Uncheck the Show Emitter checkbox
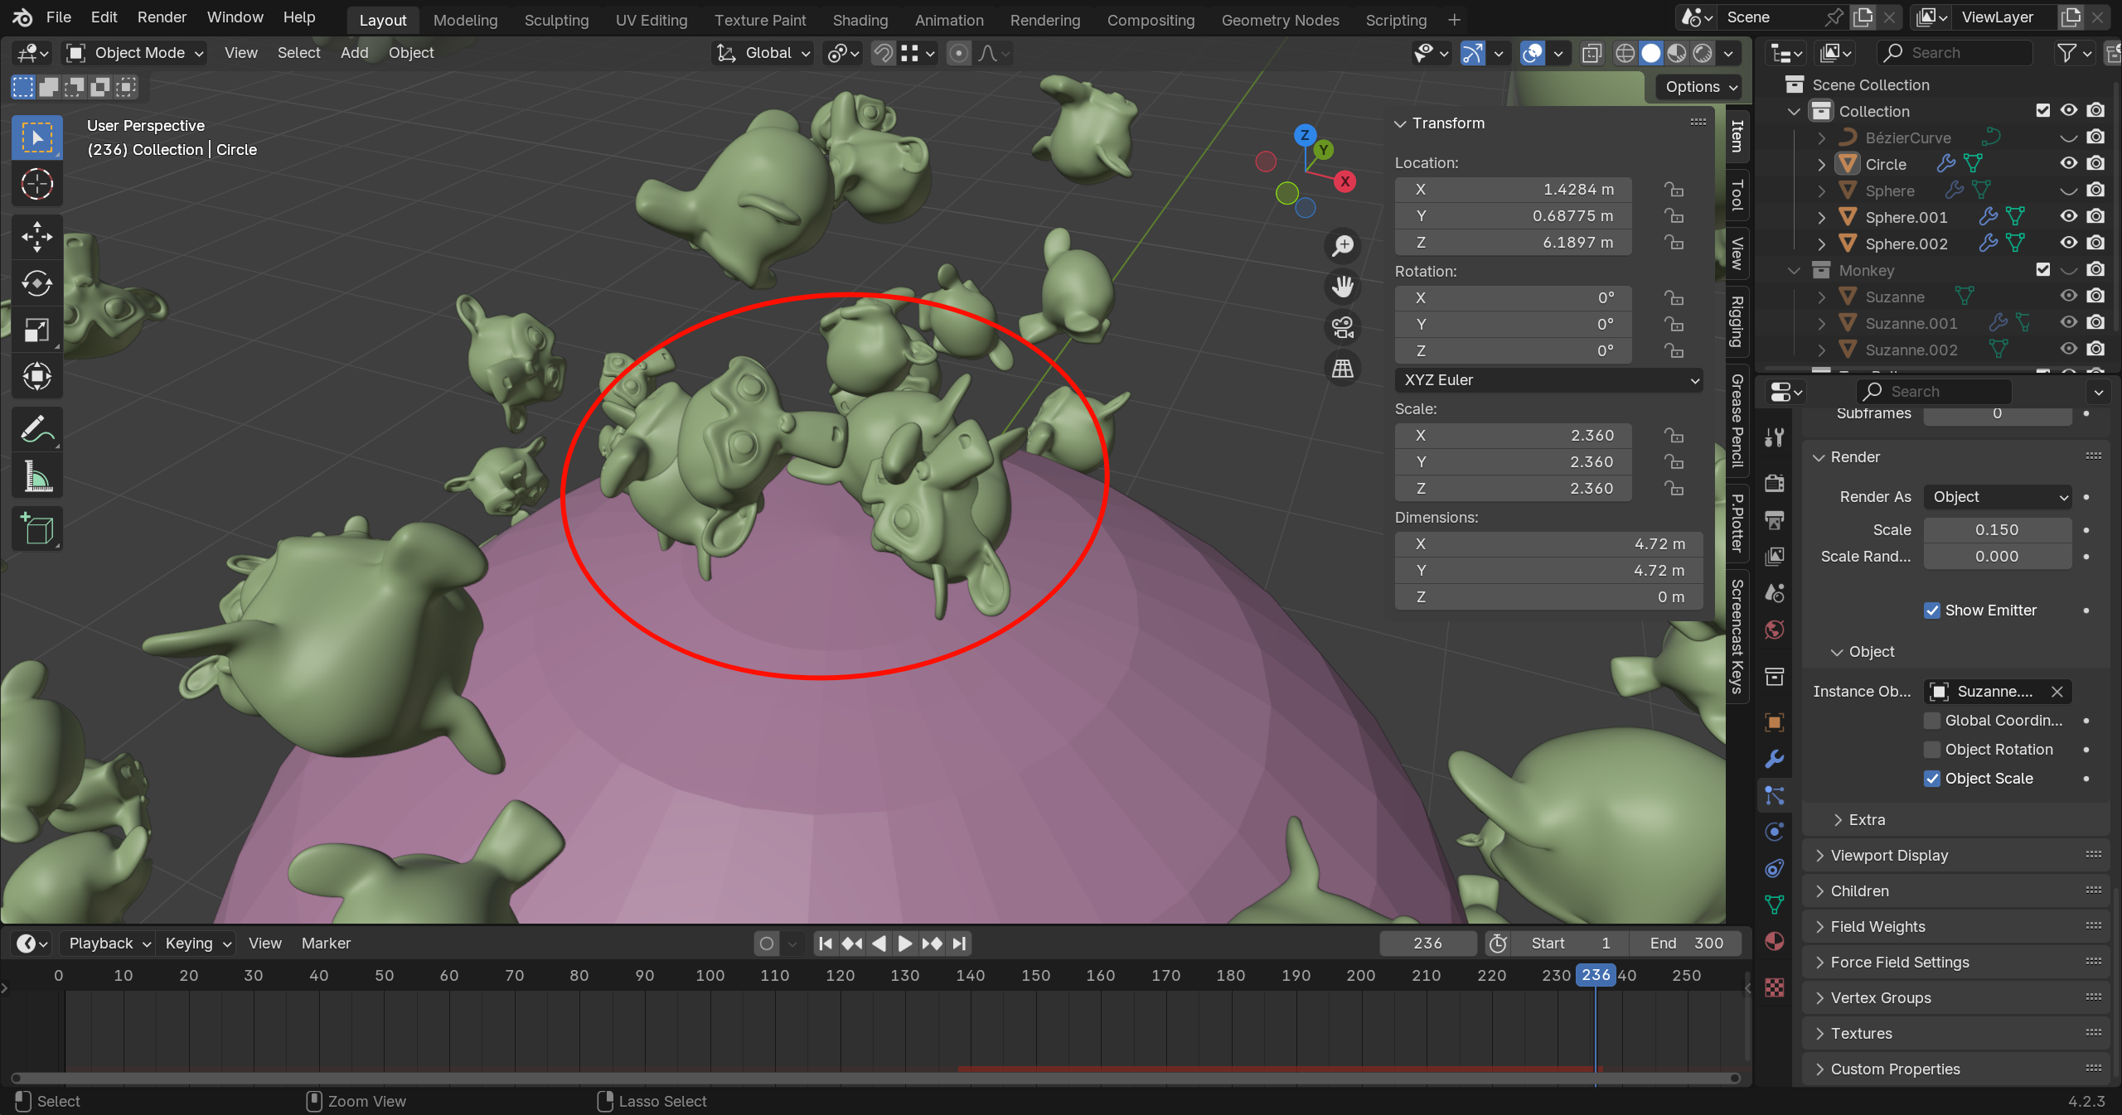The width and height of the screenshot is (2122, 1115). click(1932, 611)
